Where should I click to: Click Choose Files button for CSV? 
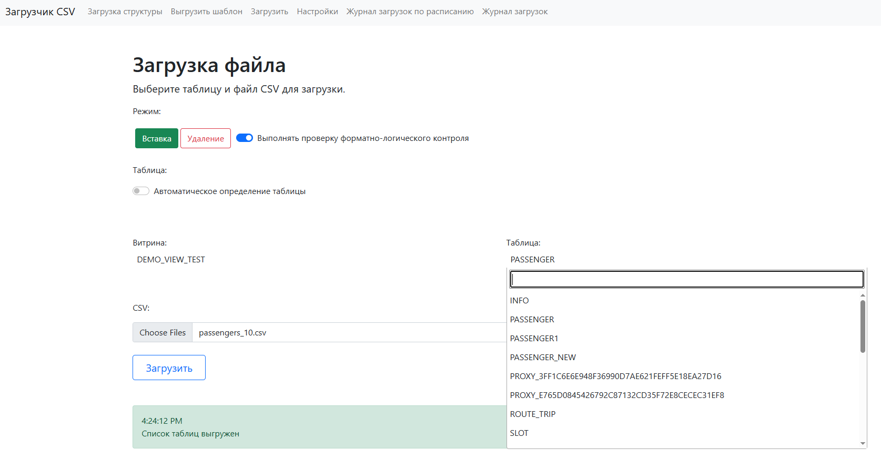tap(163, 332)
